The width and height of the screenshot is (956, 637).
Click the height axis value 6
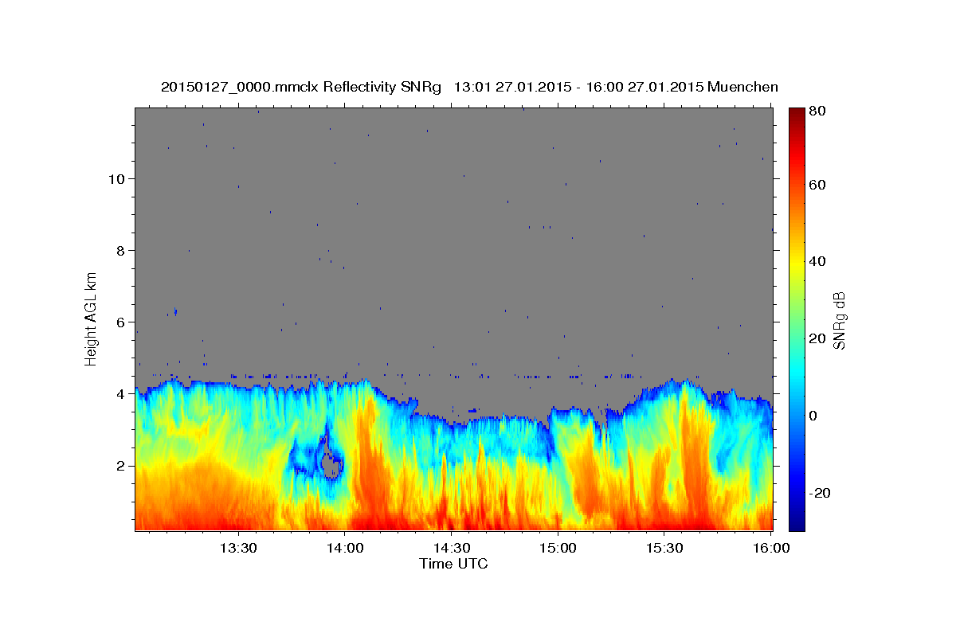[119, 322]
